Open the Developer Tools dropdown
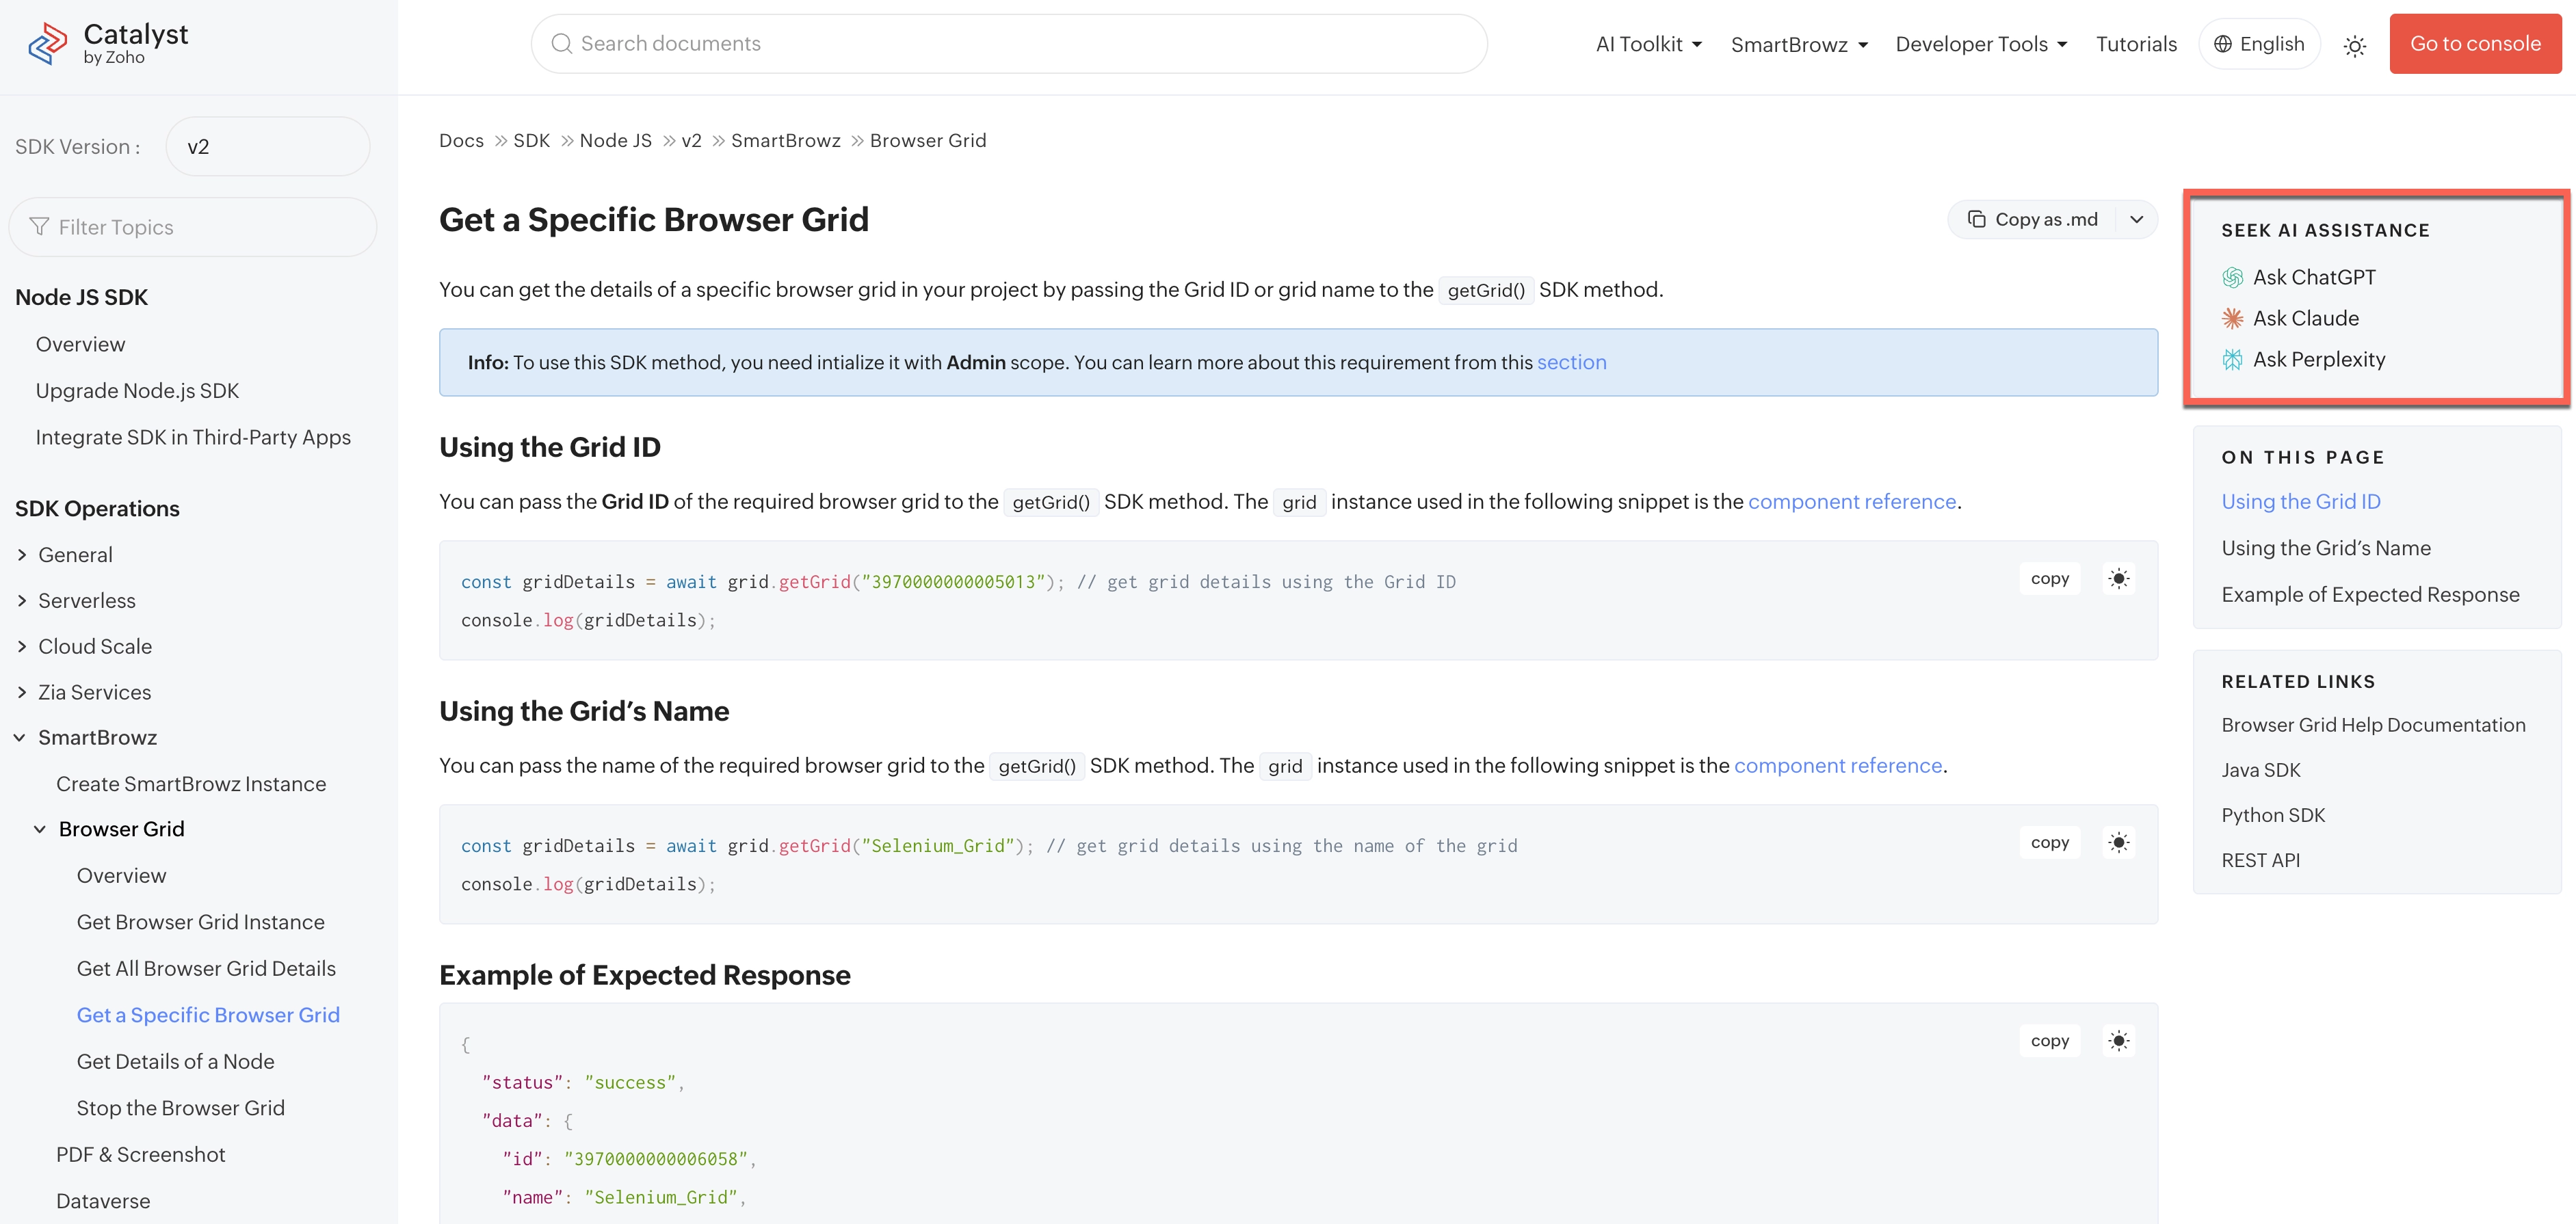Image resolution: width=2576 pixels, height=1224 pixels. pyautogui.click(x=1981, y=44)
